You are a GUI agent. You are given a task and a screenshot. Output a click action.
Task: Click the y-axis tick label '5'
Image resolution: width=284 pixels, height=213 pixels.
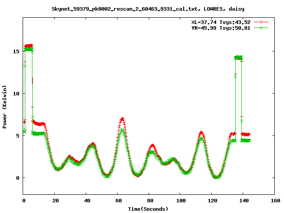point(18,136)
